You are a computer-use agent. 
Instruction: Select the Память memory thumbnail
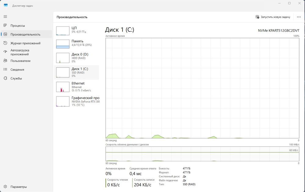click(63, 44)
